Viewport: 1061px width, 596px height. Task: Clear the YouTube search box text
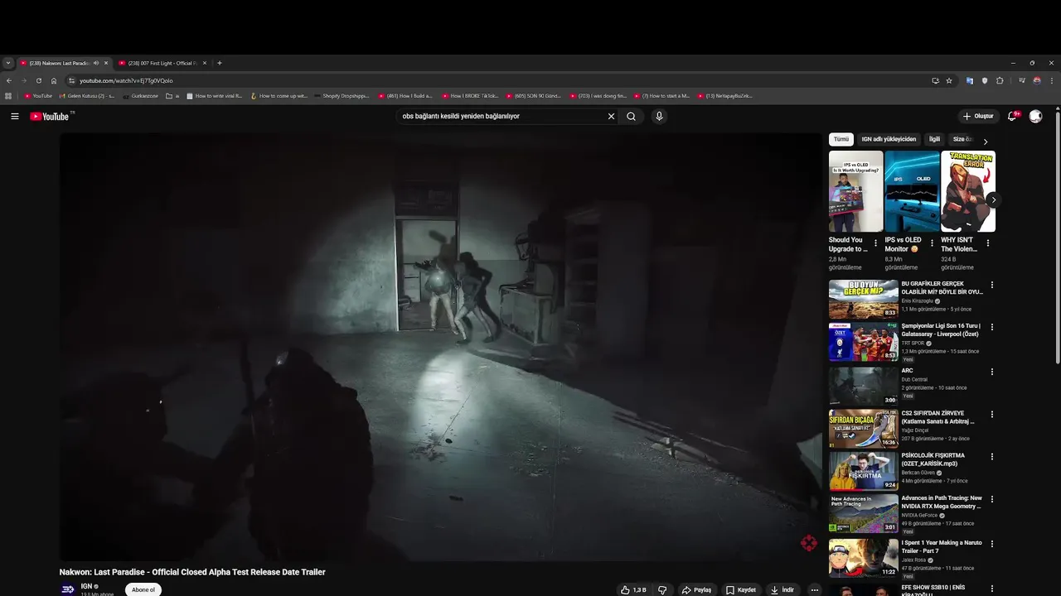(611, 117)
